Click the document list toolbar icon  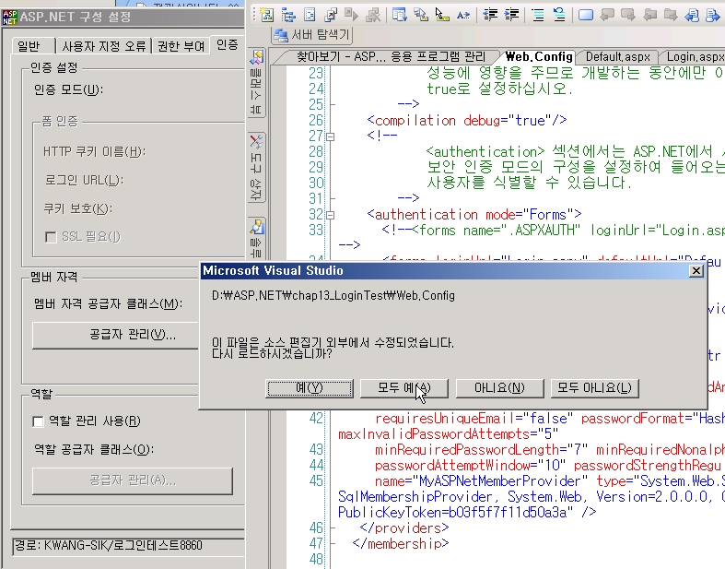click(x=310, y=15)
